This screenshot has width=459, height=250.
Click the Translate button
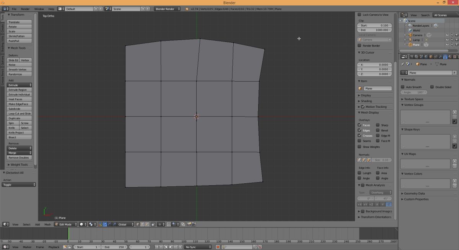click(x=20, y=22)
